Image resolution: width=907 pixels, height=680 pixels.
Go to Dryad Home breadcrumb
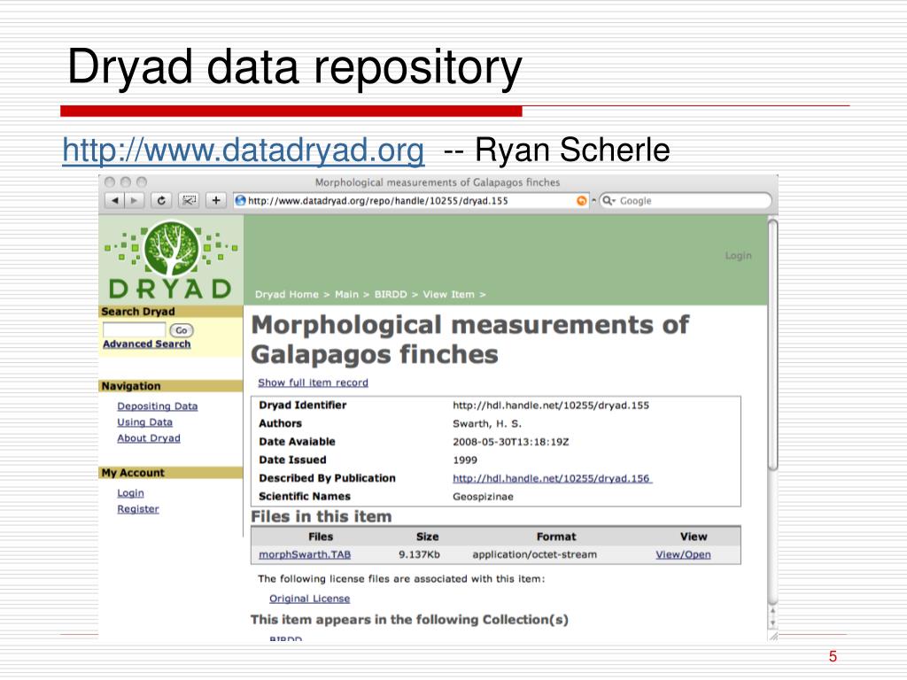(x=286, y=294)
